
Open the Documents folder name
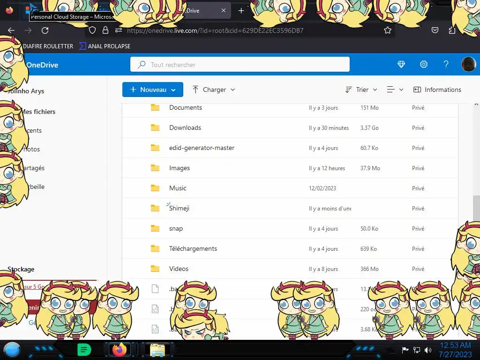186,107
